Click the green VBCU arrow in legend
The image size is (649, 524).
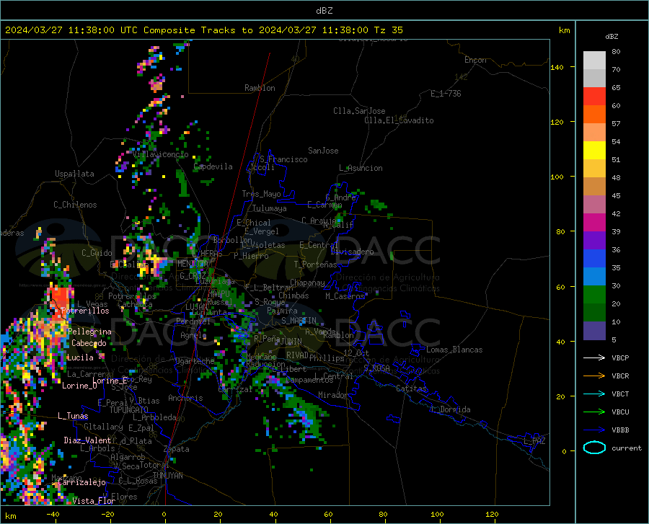tap(594, 412)
